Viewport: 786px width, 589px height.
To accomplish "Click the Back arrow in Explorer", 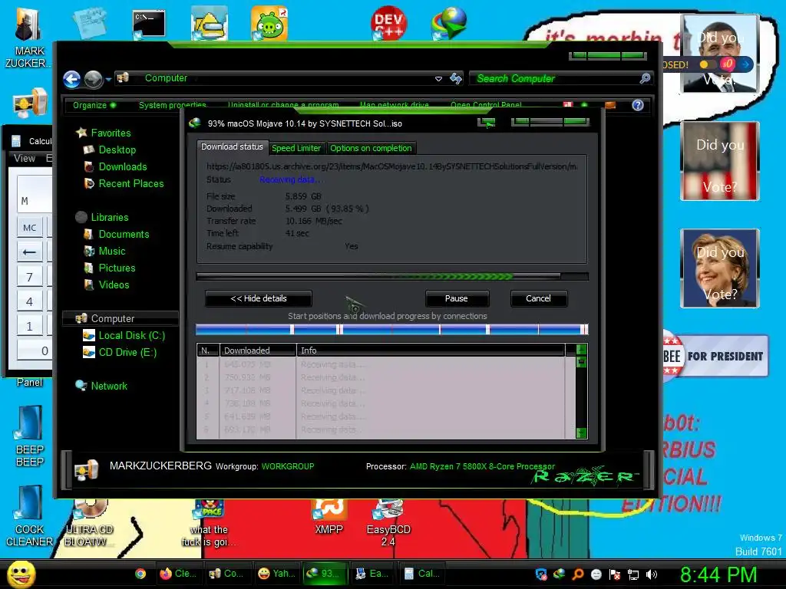I will [71, 79].
